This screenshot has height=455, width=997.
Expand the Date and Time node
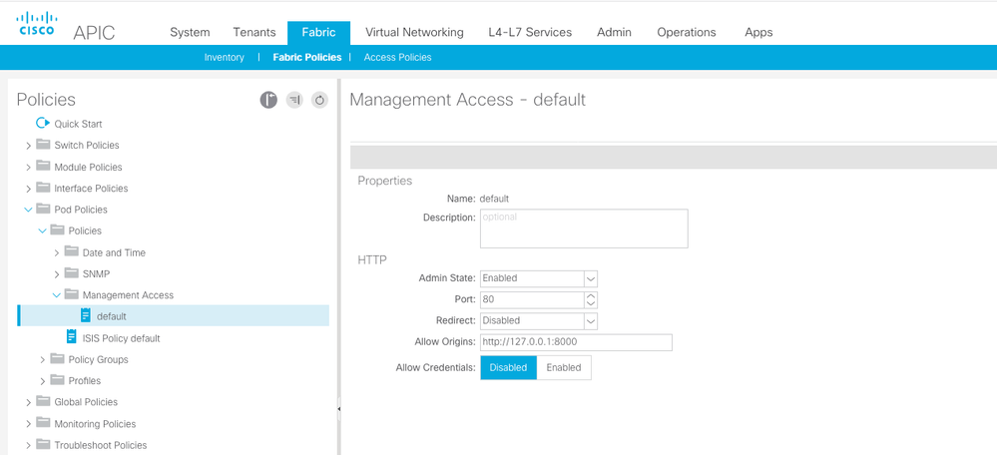tap(57, 252)
